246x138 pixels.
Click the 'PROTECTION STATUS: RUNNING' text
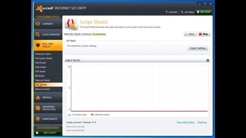(x=85, y=34)
